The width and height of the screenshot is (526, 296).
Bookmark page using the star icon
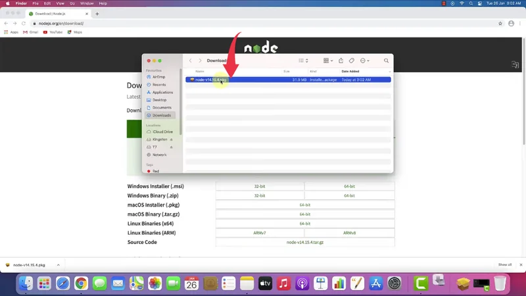pyautogui.click(x=498, y=24)
